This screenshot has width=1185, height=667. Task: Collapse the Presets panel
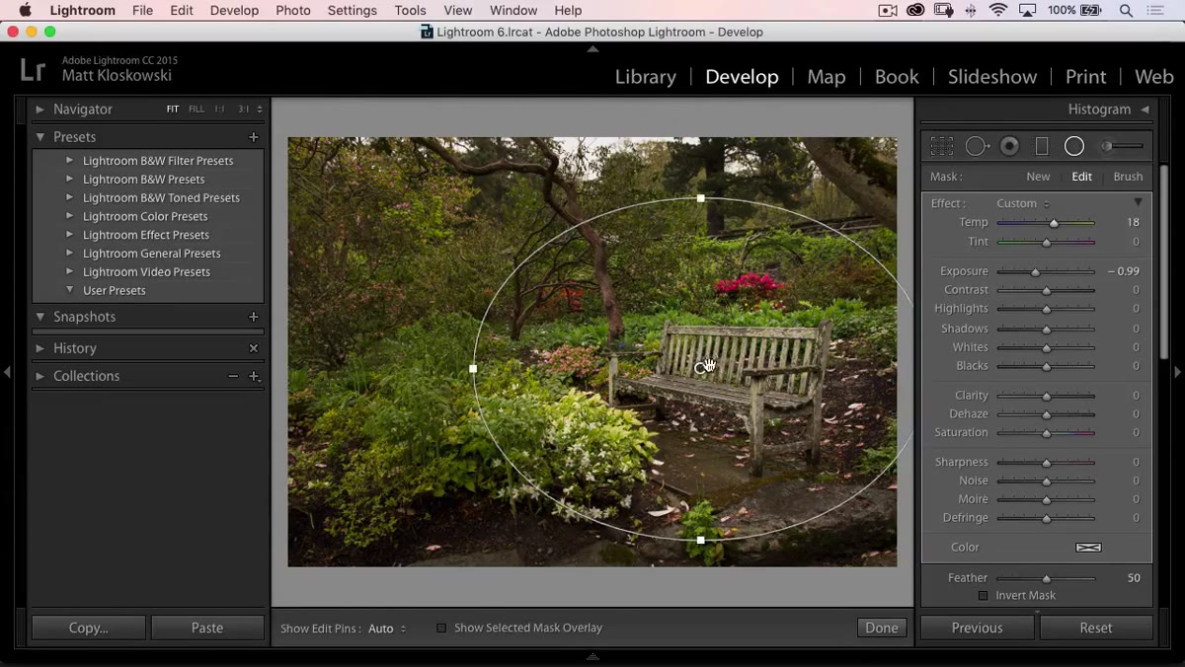40,137
